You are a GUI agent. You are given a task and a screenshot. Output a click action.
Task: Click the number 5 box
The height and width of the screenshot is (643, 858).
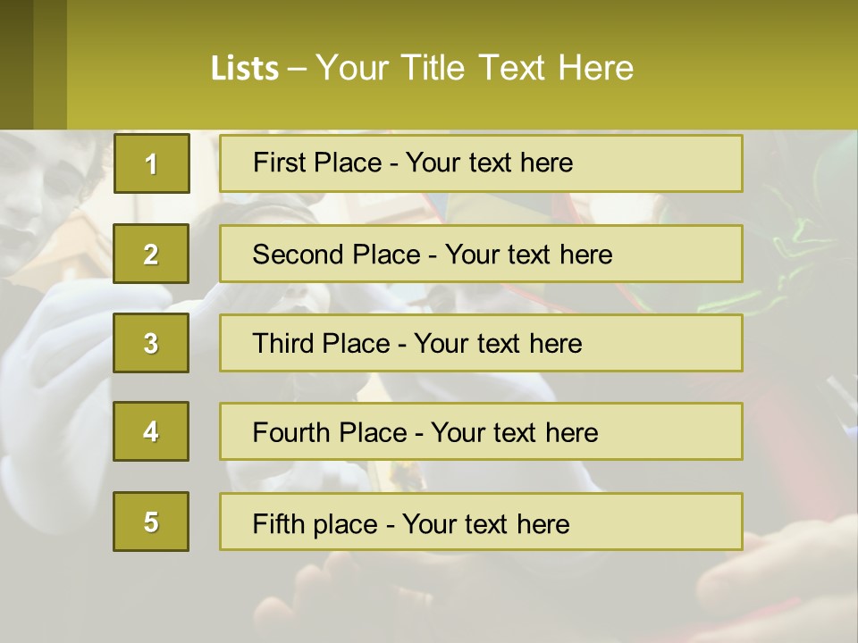click(151, 522)
